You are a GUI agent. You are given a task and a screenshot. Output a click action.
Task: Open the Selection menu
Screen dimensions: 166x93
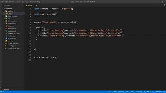click(x=12, y=2)
